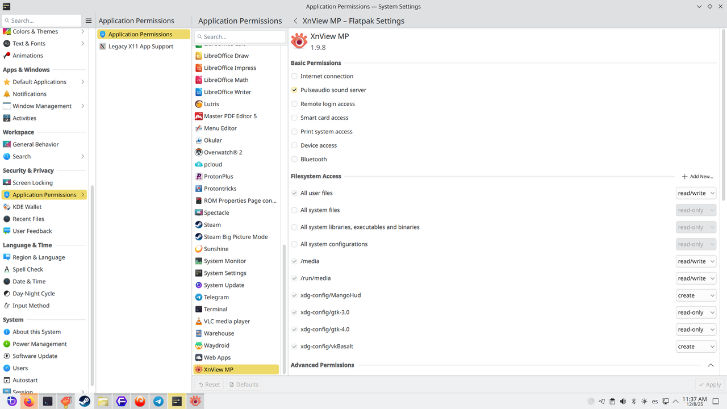Open the sidebar hamburger menu

(x=89, y=20)
